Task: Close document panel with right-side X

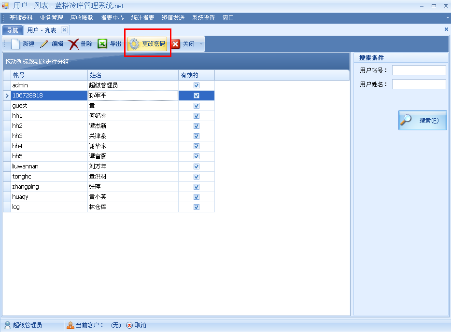Action: click(x=446, y=29)
